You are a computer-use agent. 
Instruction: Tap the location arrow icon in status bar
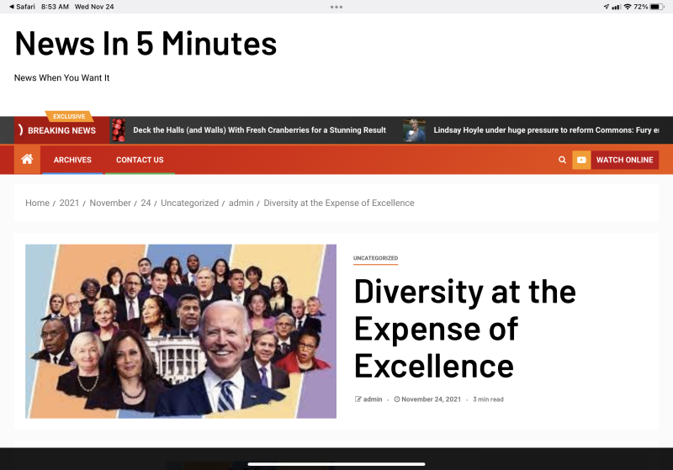pyautogui.click(x=606, y=7)
